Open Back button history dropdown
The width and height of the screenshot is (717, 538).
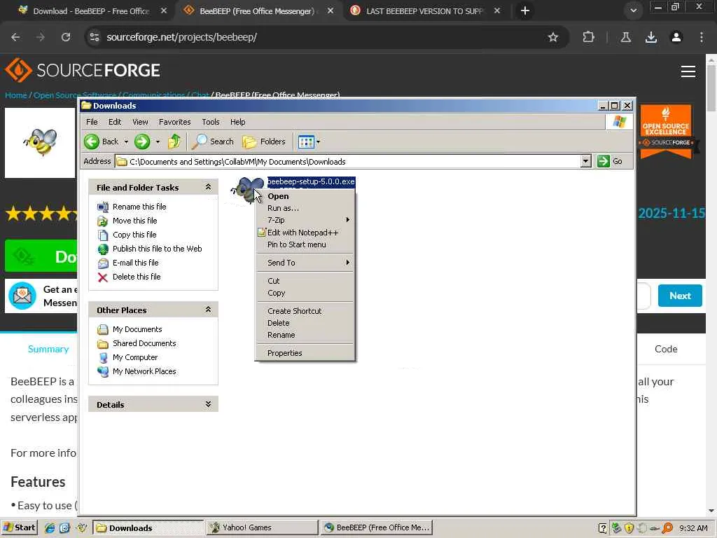[126, 142]
